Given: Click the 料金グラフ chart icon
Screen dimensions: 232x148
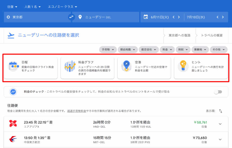Looking at the screenshot, I should click(x=70, y=66).
